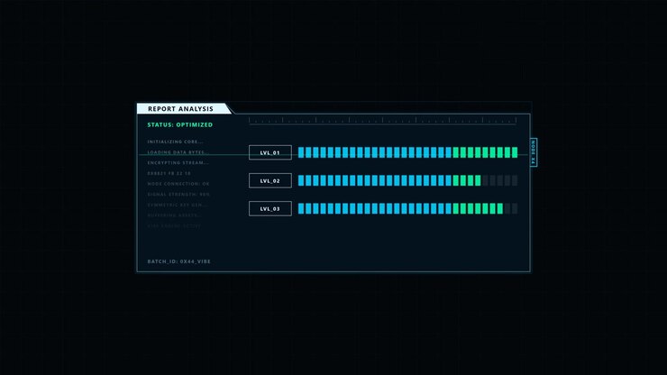
Task: Click the LVL_01 label button
Action: (x=270, y=152)
